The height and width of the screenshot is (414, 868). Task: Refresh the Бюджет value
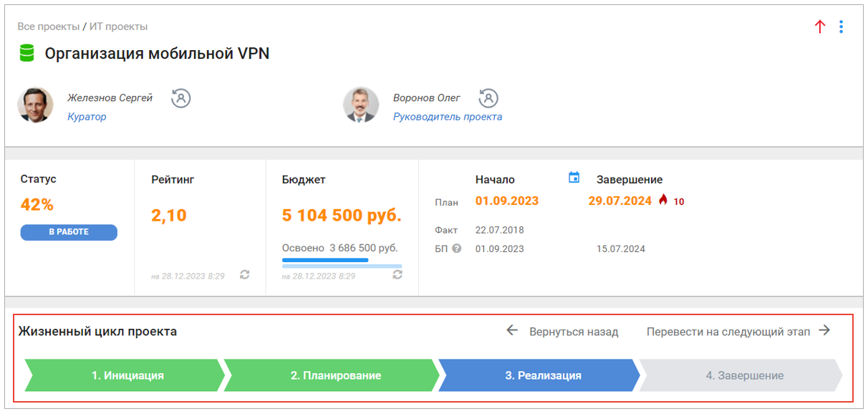pyautogui.click(x=397, y=275)
